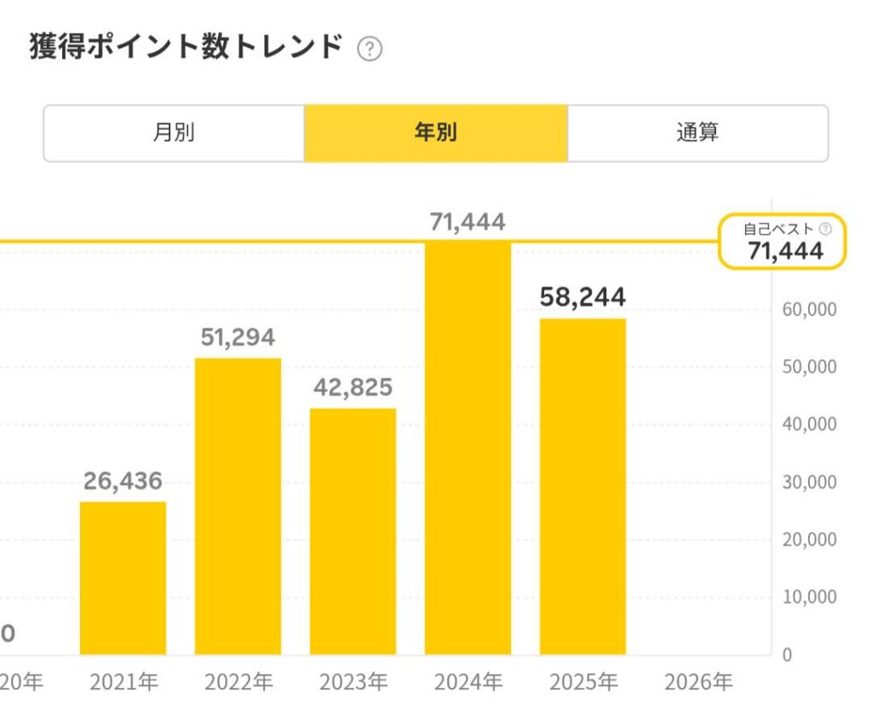The width and height of the screenshot is (872, 704).
Task: Select the 2025年 bar
Action: [582, 487]
